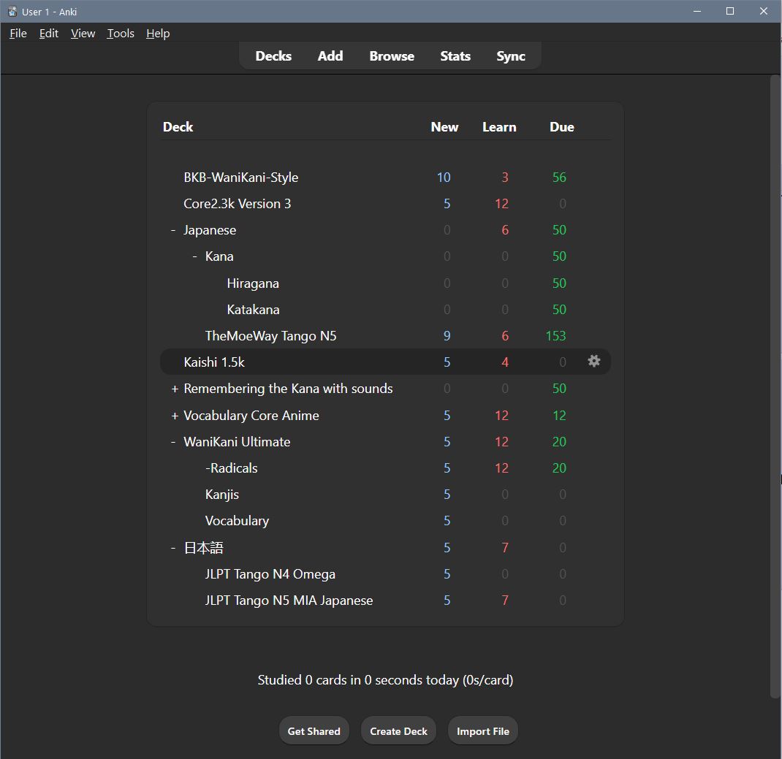Select the Kana subdeck name
The image size is (782, 759).
pos(219,256)
